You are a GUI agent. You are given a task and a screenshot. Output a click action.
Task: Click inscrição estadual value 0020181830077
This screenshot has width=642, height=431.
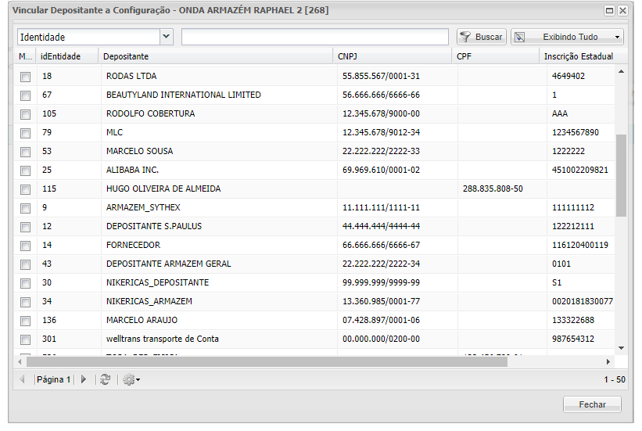(583, 301)
